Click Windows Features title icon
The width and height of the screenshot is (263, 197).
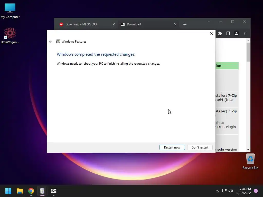point(58,41)
